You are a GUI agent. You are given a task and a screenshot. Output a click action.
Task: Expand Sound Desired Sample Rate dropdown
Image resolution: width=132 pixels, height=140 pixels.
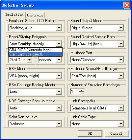point(121,44)
